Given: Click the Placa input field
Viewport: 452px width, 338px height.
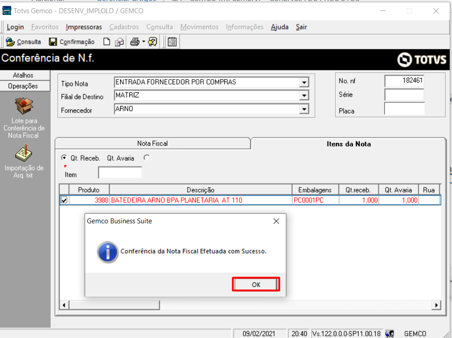Looking at the screenshot, I should (404, 109).
